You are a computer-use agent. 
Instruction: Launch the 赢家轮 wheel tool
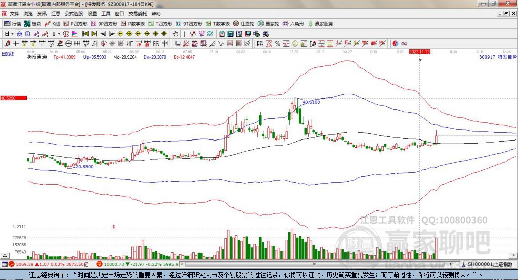pos(269,24)
